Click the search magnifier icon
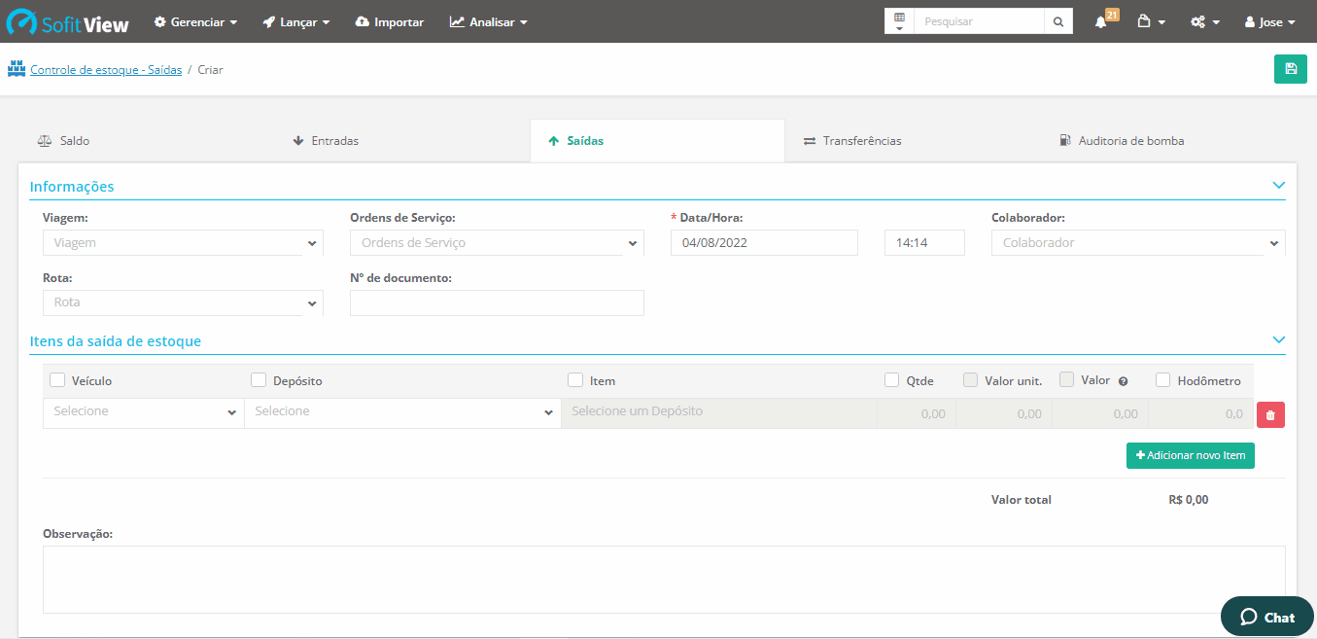1317x639 pixels. (x=1058, y=21)
